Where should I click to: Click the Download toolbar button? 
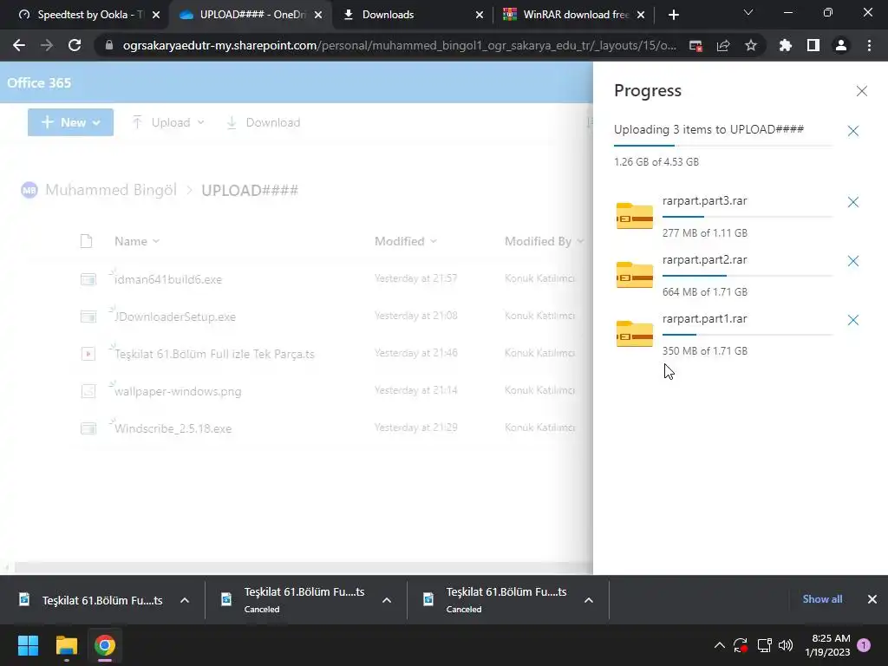[x=264, y=122]
